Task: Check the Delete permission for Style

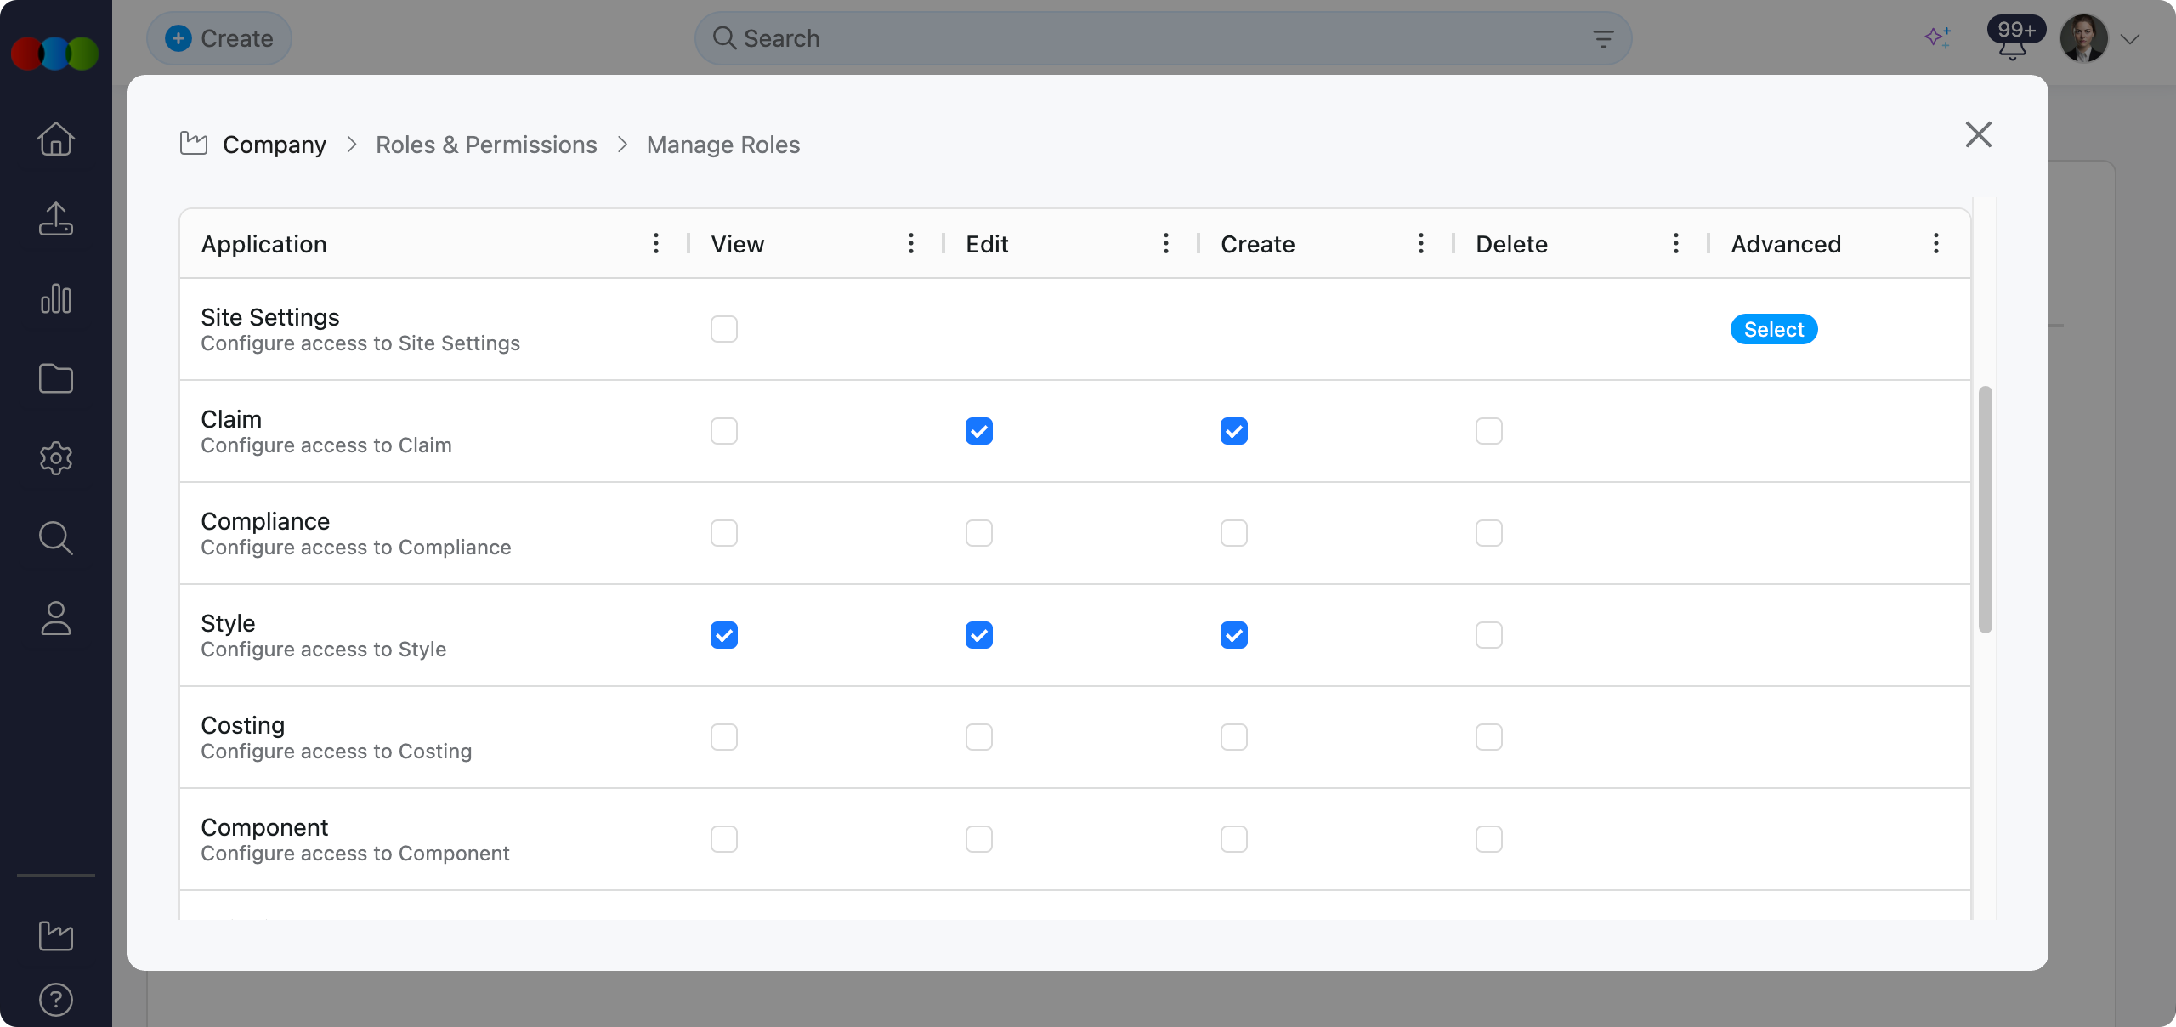Action: tap(1487, 635)
